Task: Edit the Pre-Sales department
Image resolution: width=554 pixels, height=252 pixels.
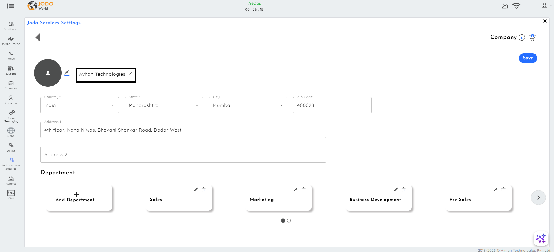Action: click(496, 190)
